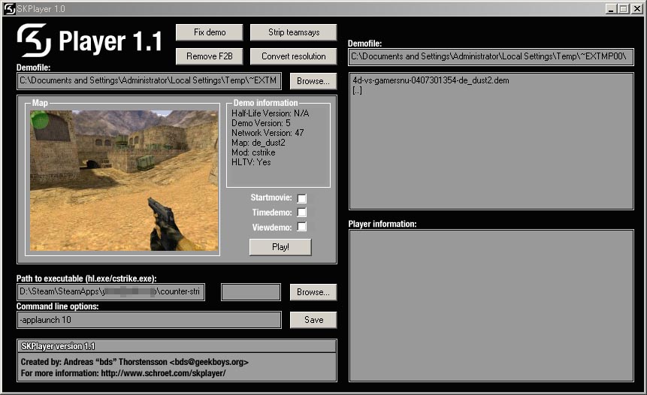
Task: Click the SKPlayer title bar icon
Action: click(x=10, y=9)
